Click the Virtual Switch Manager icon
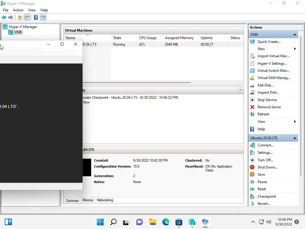The height and width of the screenshot is (229, 305). (252, 71)
